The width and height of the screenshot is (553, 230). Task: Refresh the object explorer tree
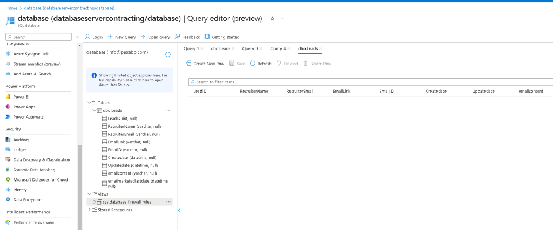coord(168,54)
